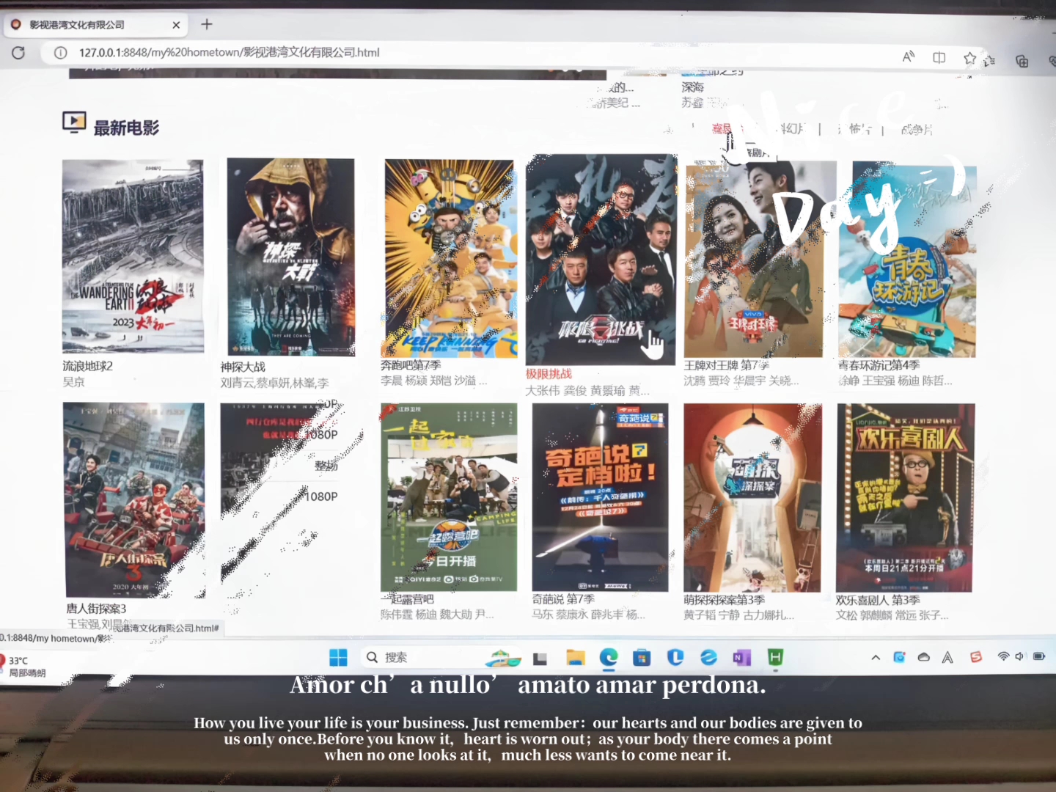The image size is (1056, 792).
Task: Click cast text 刘青云,蔡卓妍,林峯,李
Action: pos(274,383)
